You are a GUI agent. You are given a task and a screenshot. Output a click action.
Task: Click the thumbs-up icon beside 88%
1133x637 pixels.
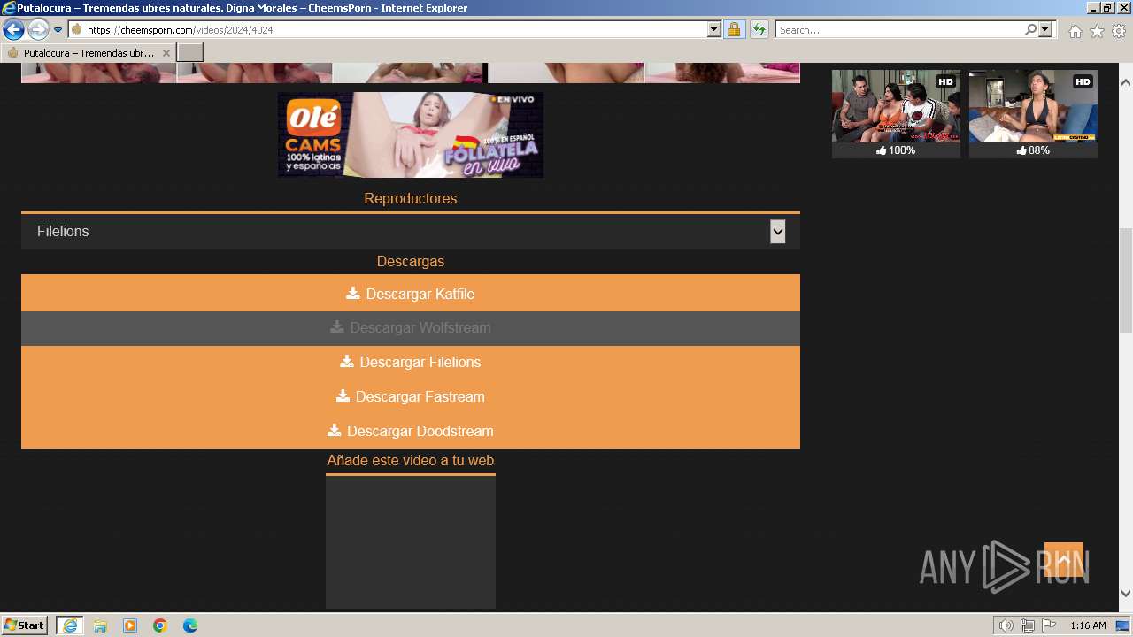1021,150
